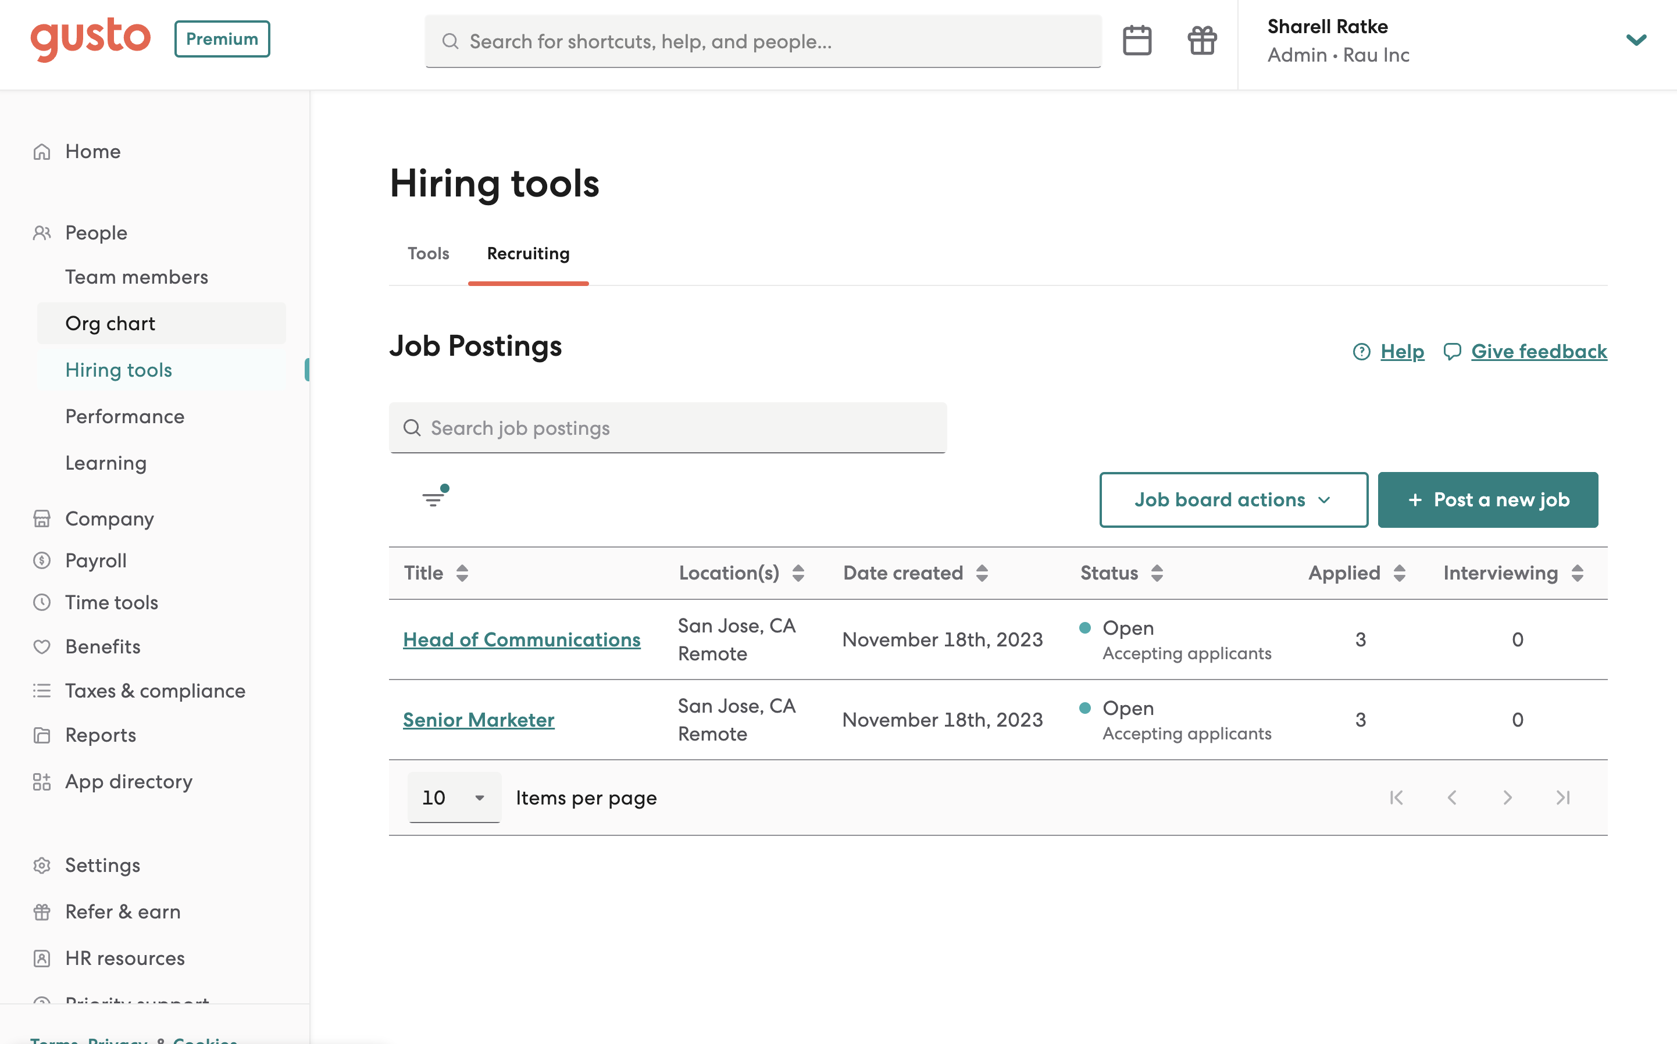Click the Reports folder icon

point(42,735)
